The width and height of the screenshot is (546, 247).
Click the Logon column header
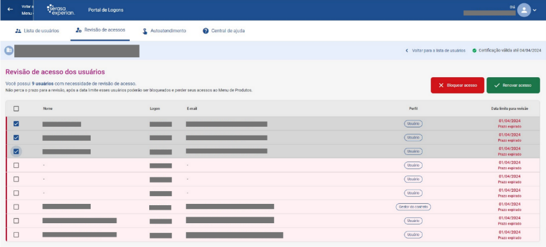(155, 109)
